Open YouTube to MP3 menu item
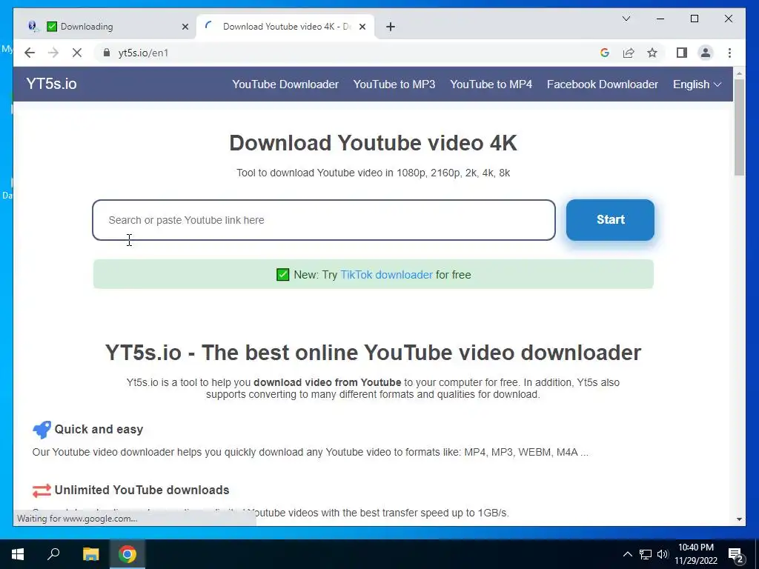Image resolution: width=759 pixels, height=569 pixels. pyautogui.click(x=394, y=84)
